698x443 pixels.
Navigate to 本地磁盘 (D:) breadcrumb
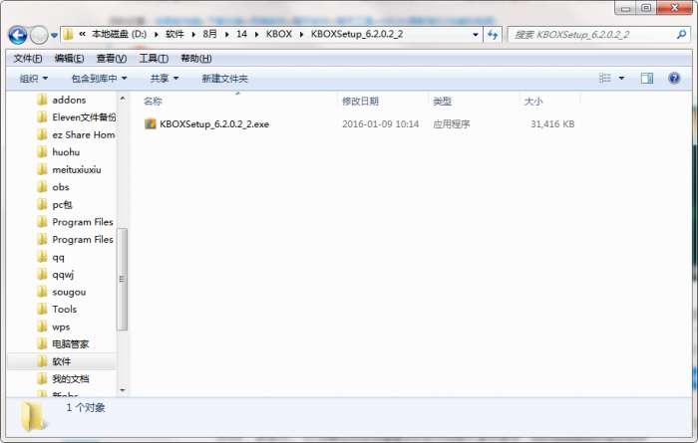pos(119,34)
